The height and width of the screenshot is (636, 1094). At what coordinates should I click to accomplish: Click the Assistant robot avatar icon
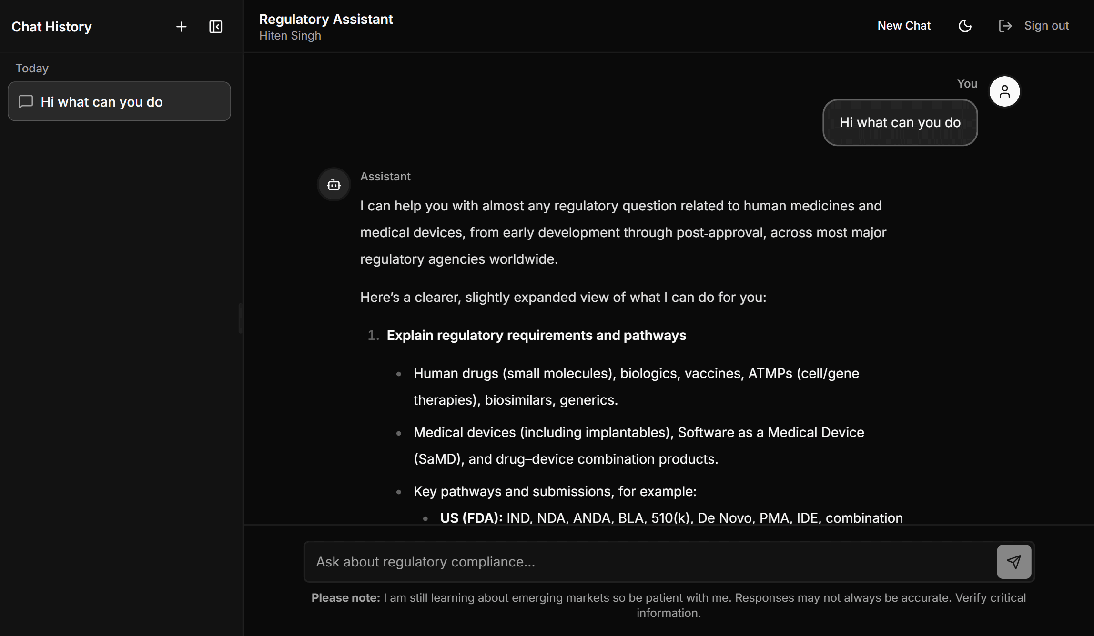(334, 184)
